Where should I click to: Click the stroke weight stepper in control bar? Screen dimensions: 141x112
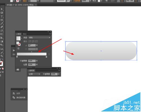(29, 1)
